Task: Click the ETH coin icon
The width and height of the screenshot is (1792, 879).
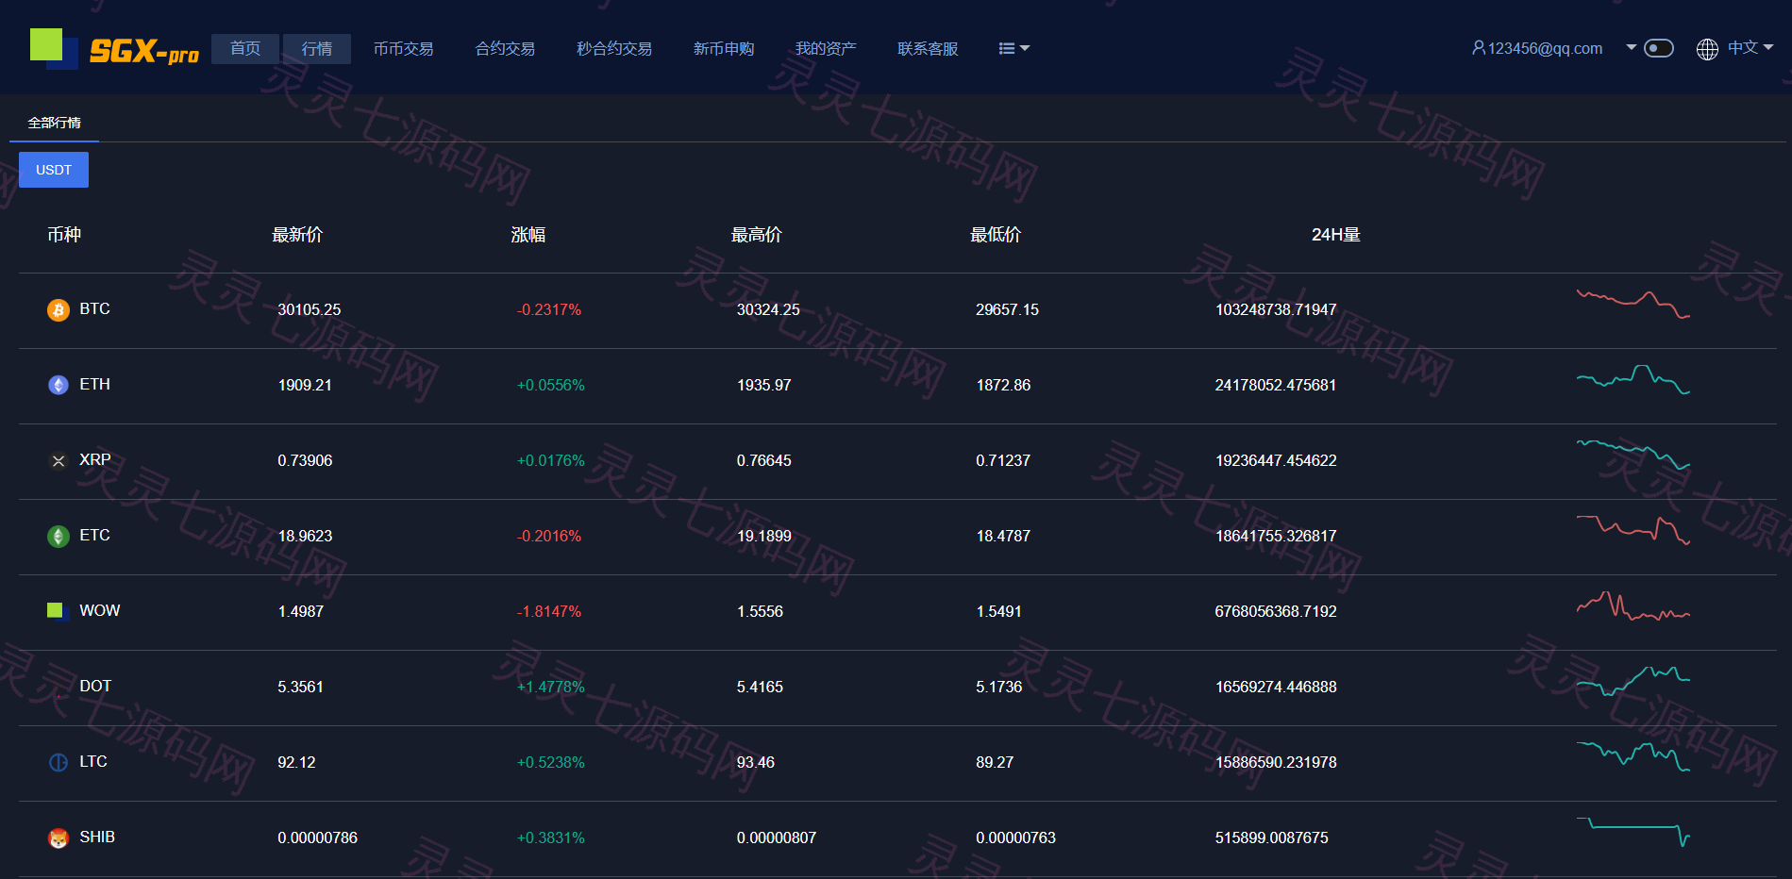Action: [x=59, y=385]
